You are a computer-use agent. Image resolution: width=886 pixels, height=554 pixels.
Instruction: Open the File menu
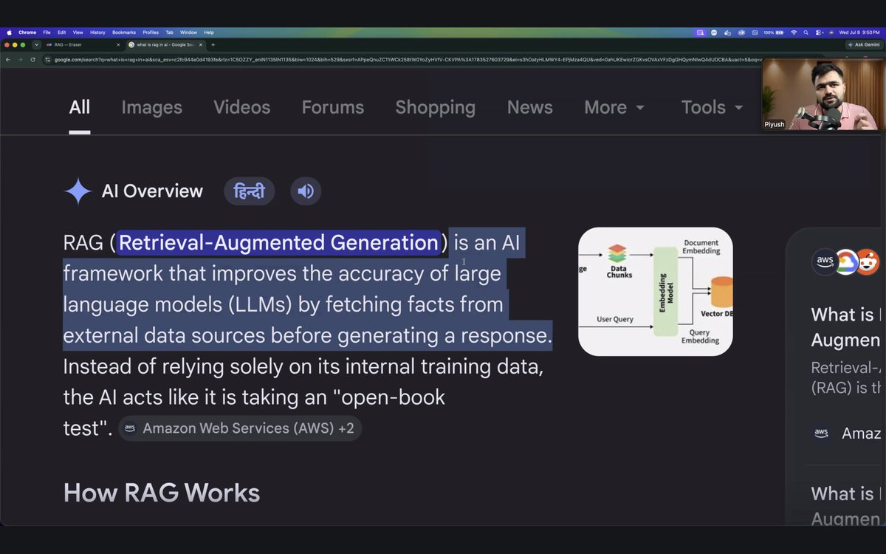point(47,33)
